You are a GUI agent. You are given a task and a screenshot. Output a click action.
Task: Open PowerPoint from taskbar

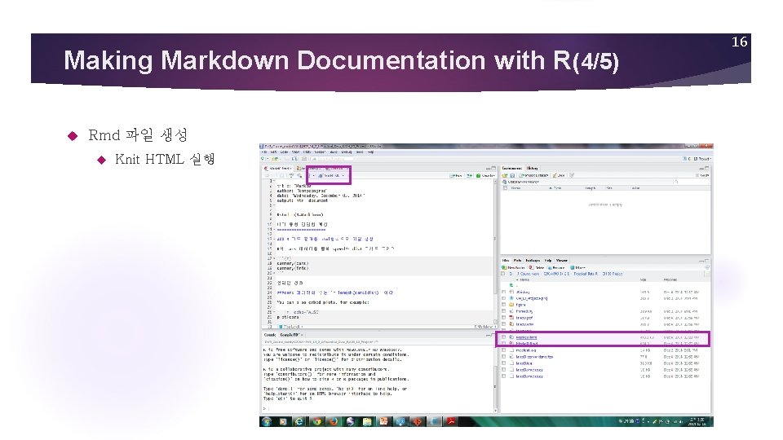coord(383,421)
